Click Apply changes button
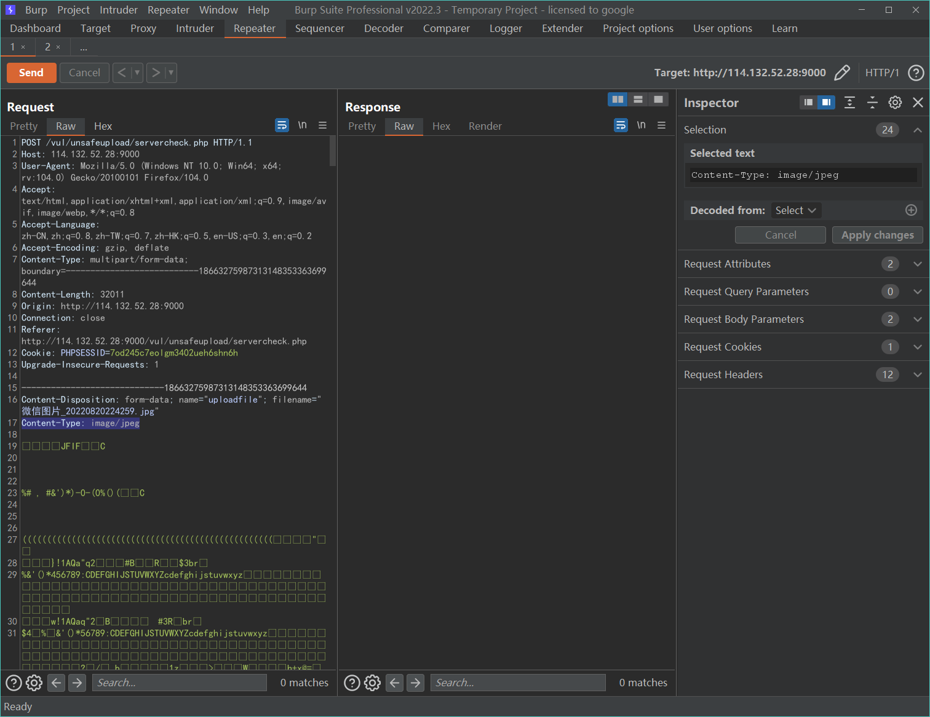Screen dimensions: 930x717 tap(877, 235)
